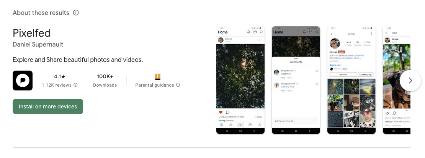Viewport: 425px width, 158px height.
Task: Click the info icon beside Parental guidance
Action: click(x=178, y=85)
